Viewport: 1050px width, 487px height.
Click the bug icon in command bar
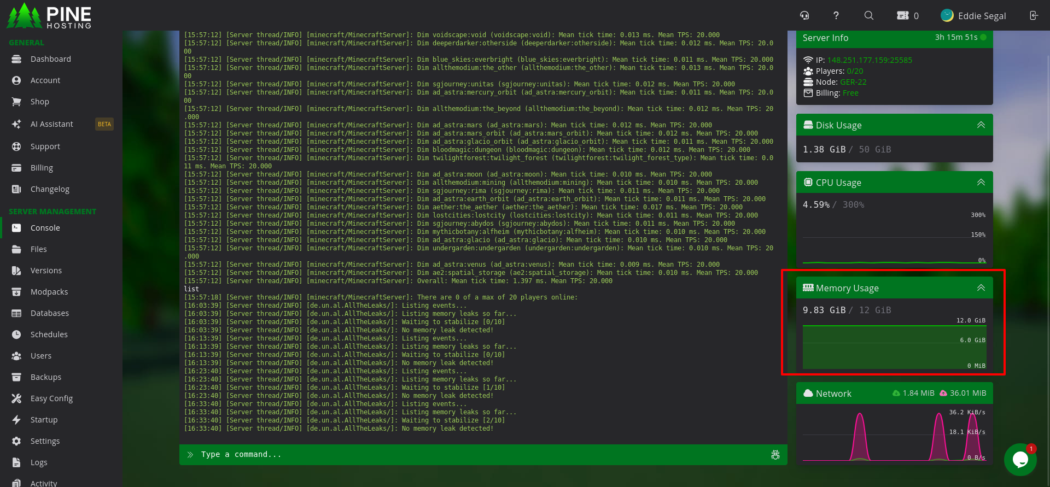pyautogui.click(x=775, y=455)
